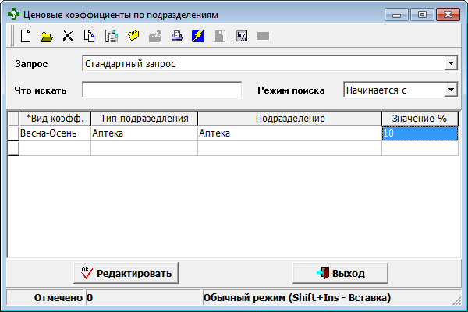Click the Тип подразедления column header

pyautogui.click(x=144, y=119)
